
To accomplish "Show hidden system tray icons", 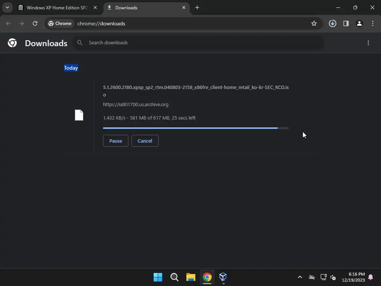I will coord(300,277).
